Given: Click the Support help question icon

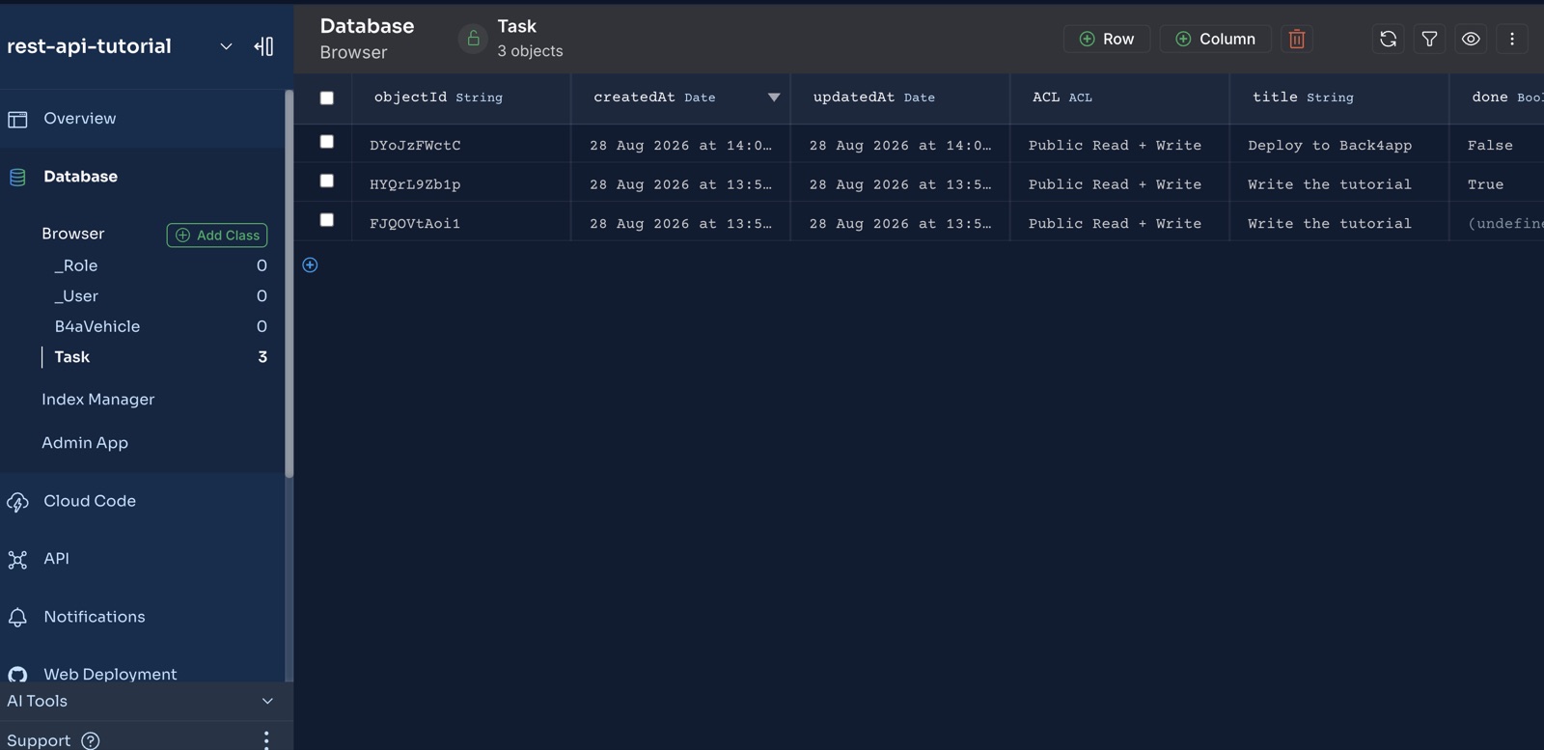Looking at the screenshot, I should coord(91,740).
